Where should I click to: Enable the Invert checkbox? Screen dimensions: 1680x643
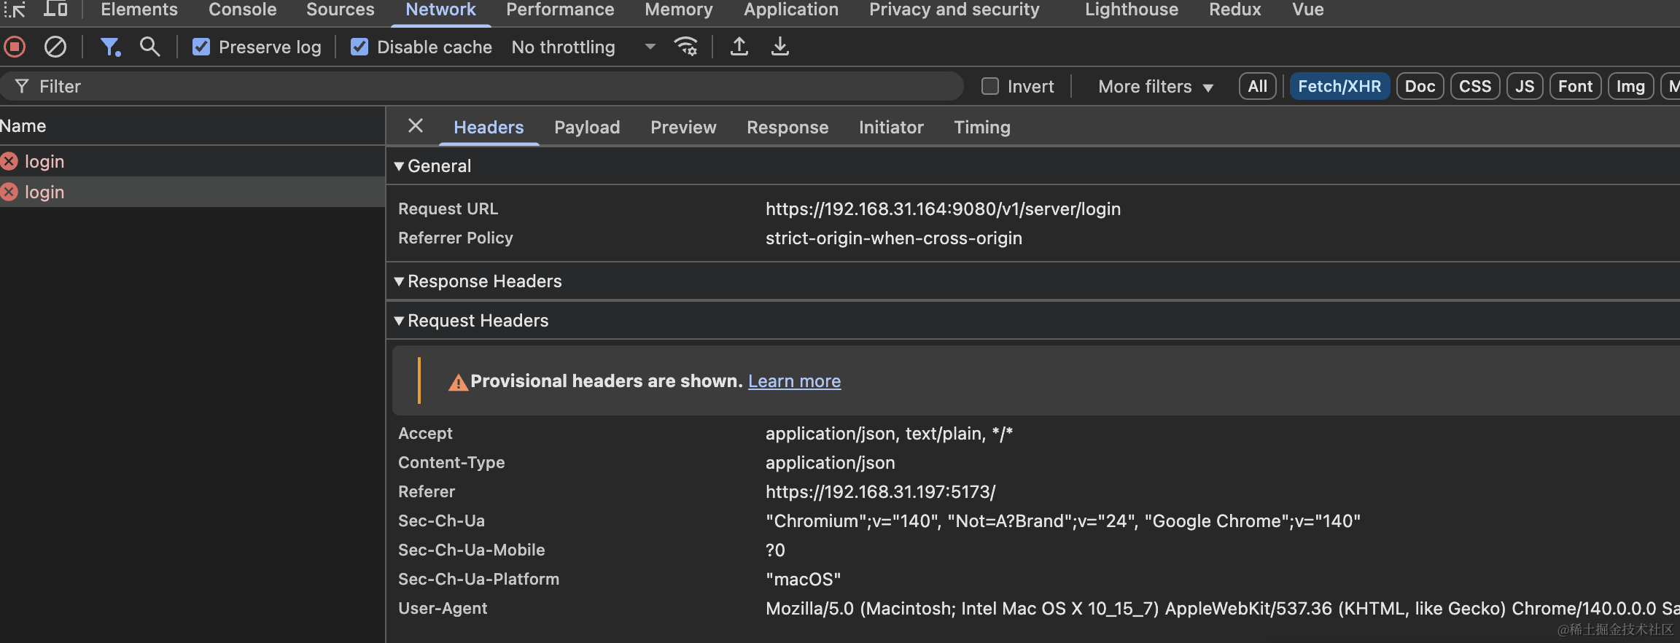point(990,87)
